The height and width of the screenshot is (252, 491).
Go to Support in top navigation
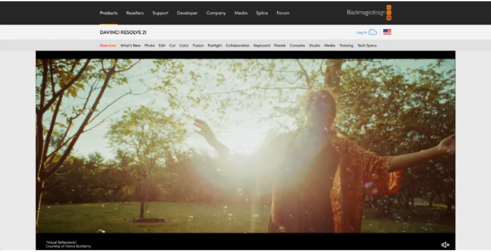(x=160, y=13)
